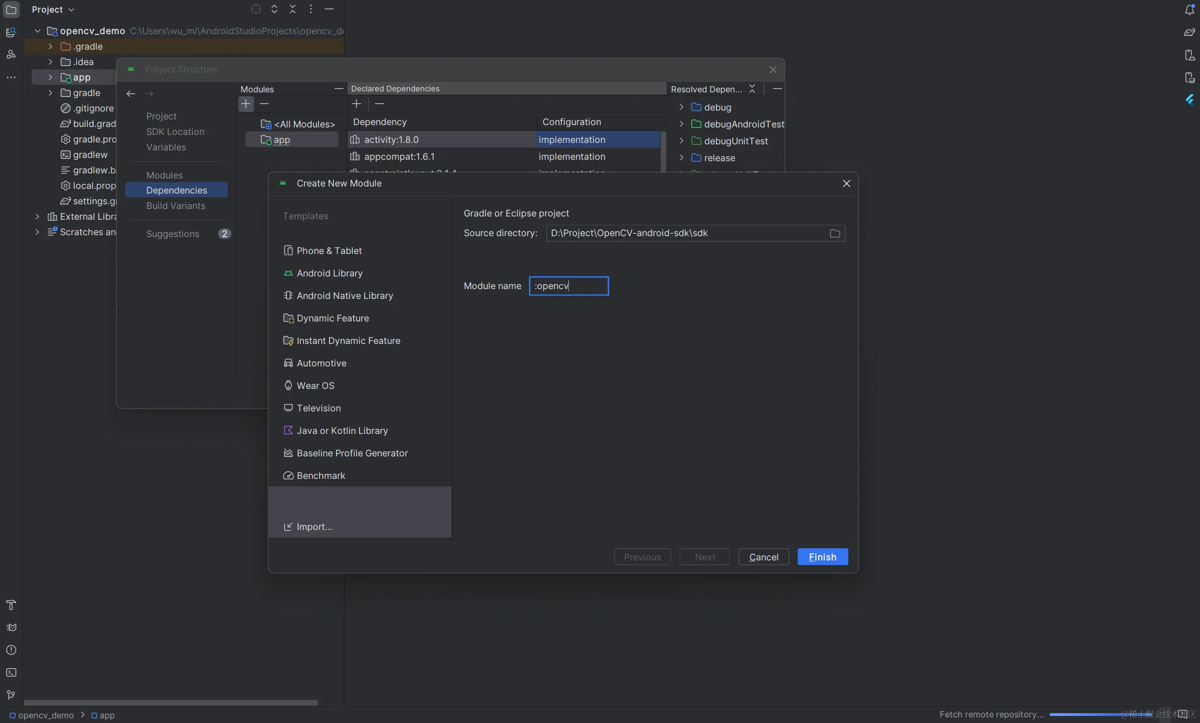Select Android Library template

point(360,273)
